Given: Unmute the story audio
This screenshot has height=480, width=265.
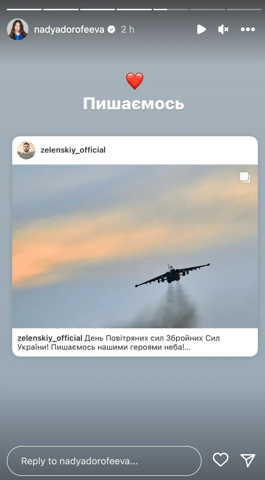Looking at the screenshot, I should point(223,30).
